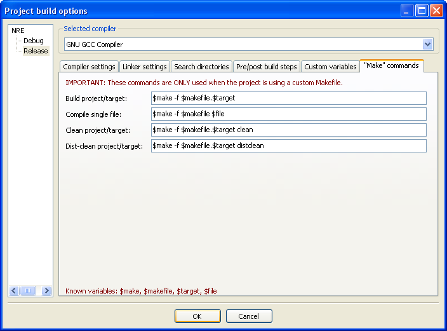Select the Search directories tab
This screenshot has height=331, width=447.
(201, 67)
